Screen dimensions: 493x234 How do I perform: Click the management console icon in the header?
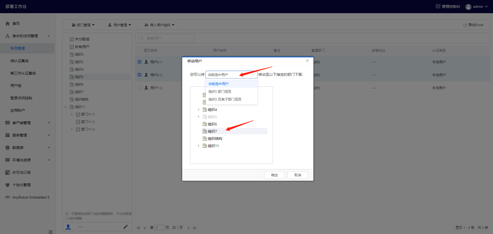[438, 6]
